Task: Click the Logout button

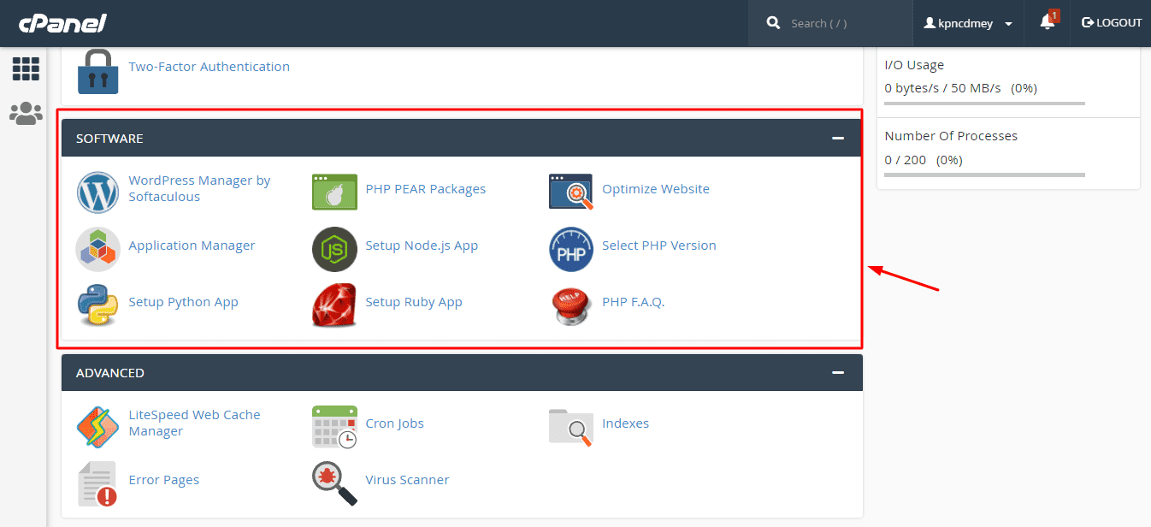Action: tap(1112, 23)
